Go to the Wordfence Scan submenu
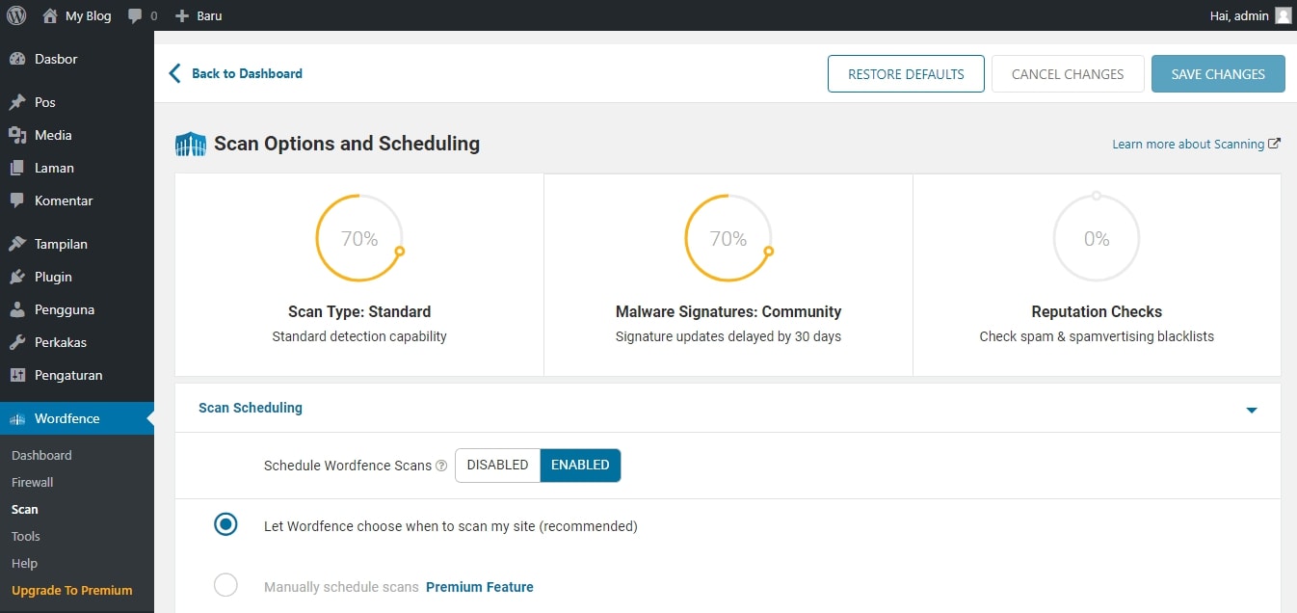 (x=25, y=509)
